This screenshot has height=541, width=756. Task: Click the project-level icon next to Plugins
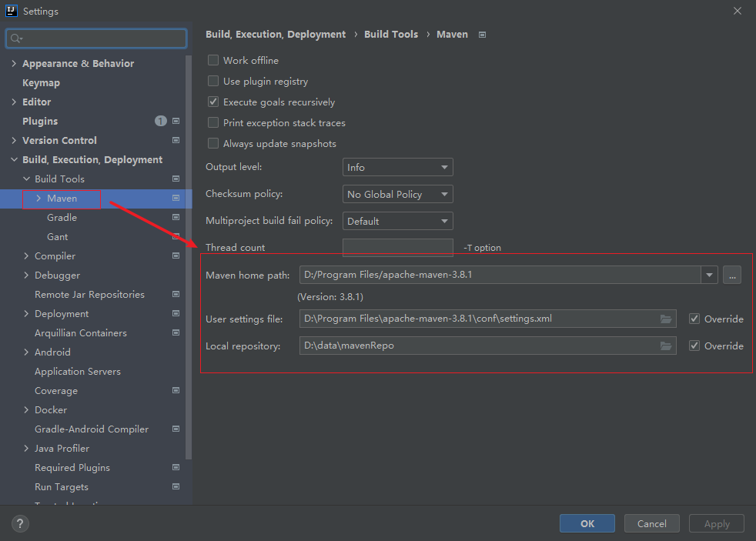click(x=176, y=121)
